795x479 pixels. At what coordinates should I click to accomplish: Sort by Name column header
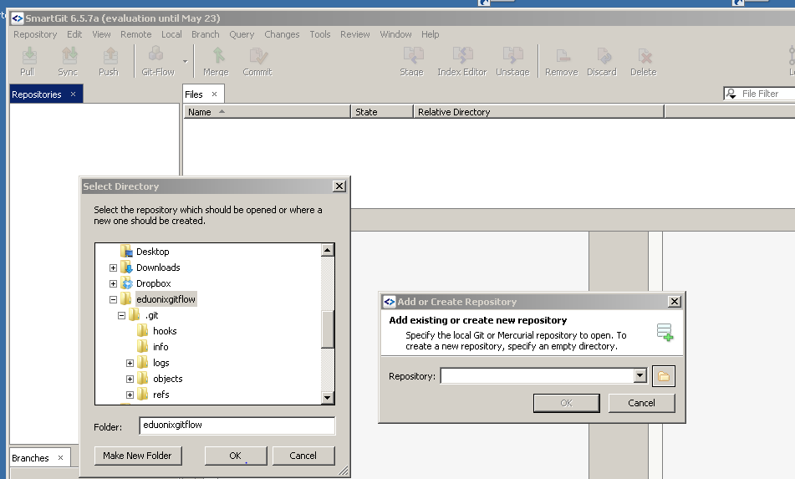coord(268,112)
